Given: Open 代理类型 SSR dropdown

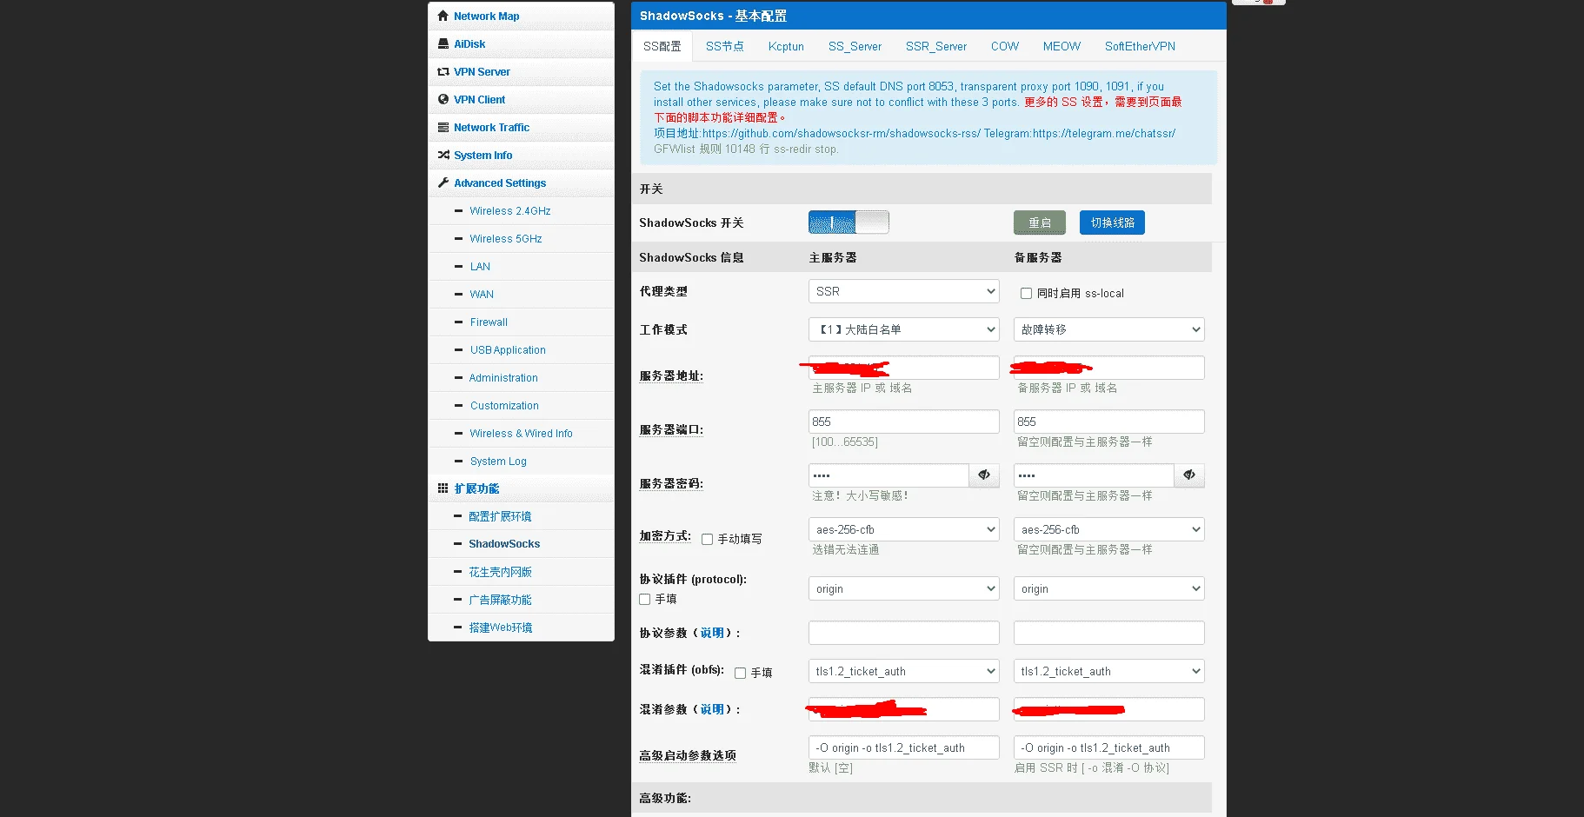Looking at the screenshot, I should pyautogui.click(x=904, y=291).
